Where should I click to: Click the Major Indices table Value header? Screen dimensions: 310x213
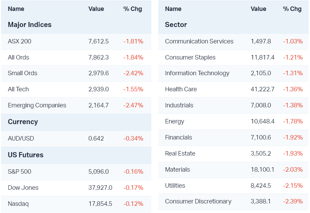(x=96, y=9)
